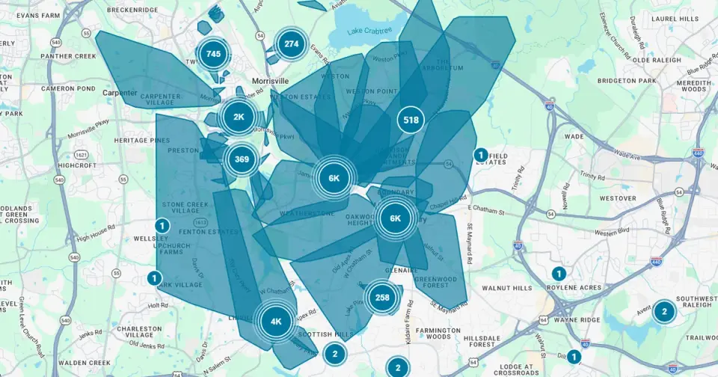Select the 2K outage cluster near Morrisville
The image size is (718, 377).
pos(239,117)
